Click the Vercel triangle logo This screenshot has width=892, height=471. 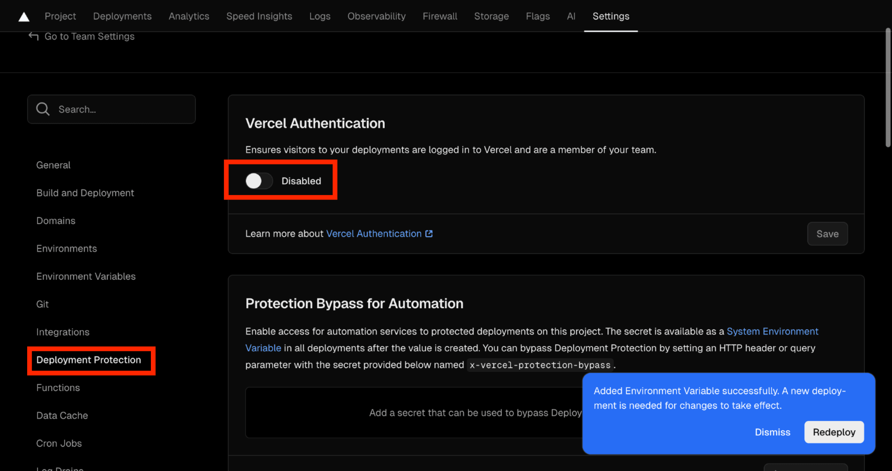point(24,16)
